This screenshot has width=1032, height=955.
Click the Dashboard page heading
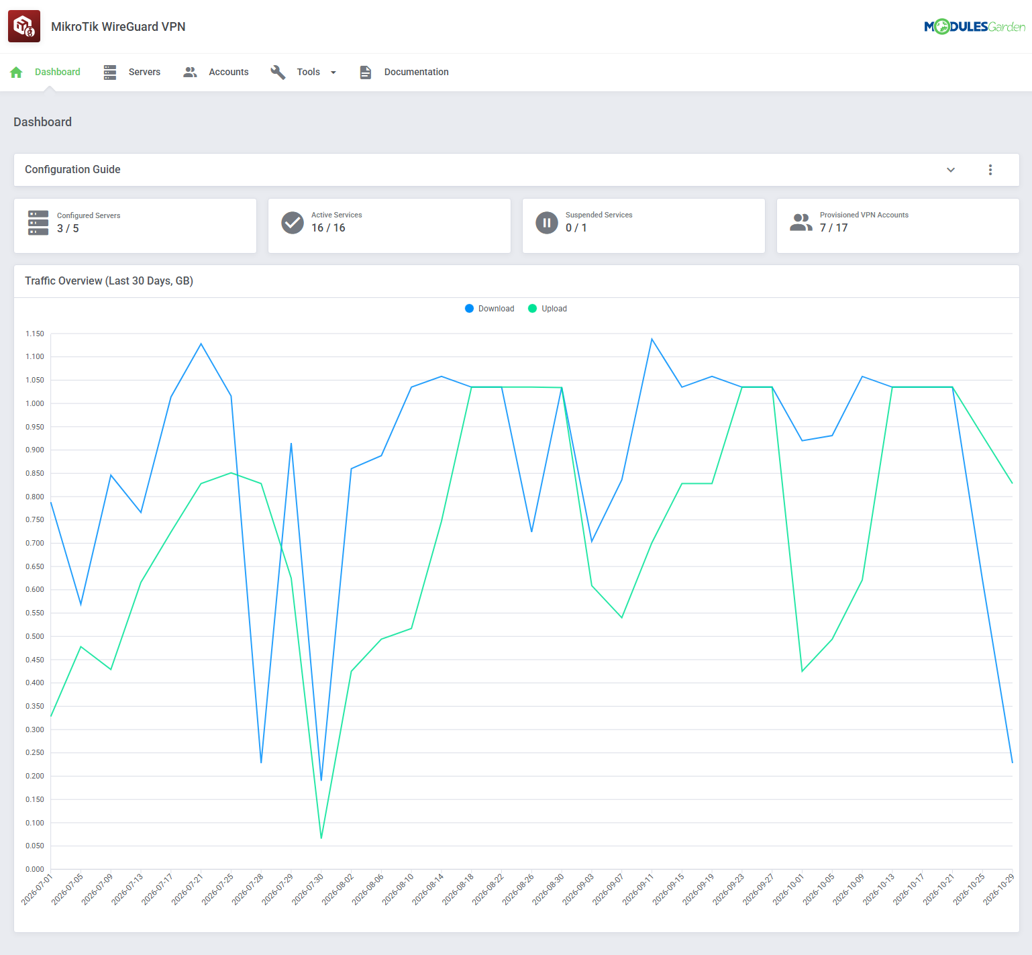click(42, 122)
